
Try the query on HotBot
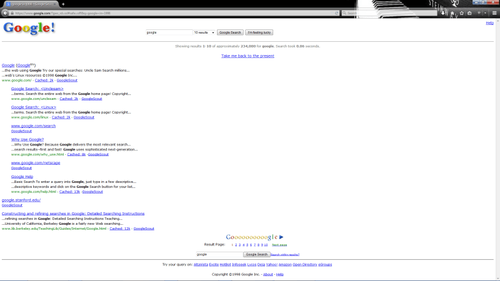pos(225,264)
